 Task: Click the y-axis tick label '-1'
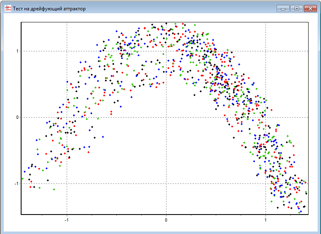(17, 183)
